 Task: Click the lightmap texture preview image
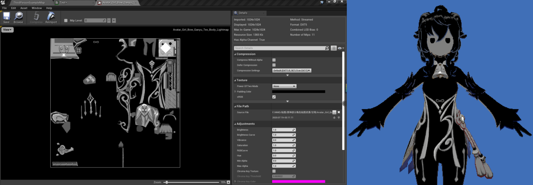tap(115, 103)
